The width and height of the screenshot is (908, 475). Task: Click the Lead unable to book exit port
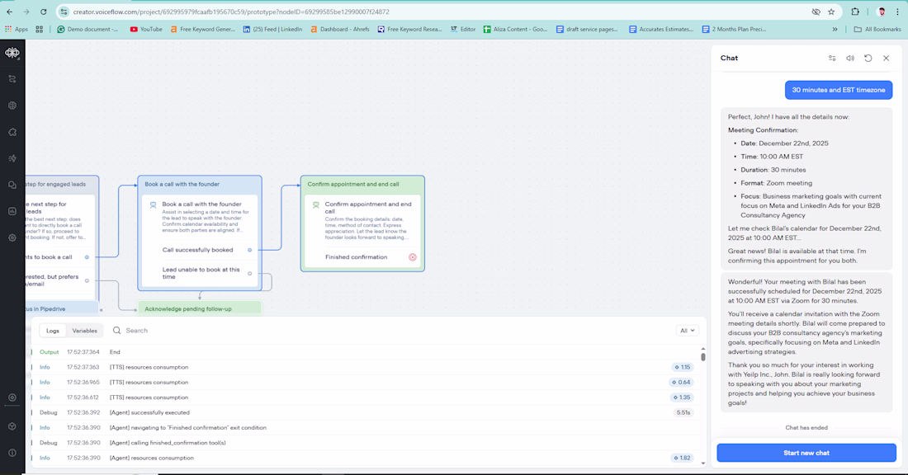(249, 273)
